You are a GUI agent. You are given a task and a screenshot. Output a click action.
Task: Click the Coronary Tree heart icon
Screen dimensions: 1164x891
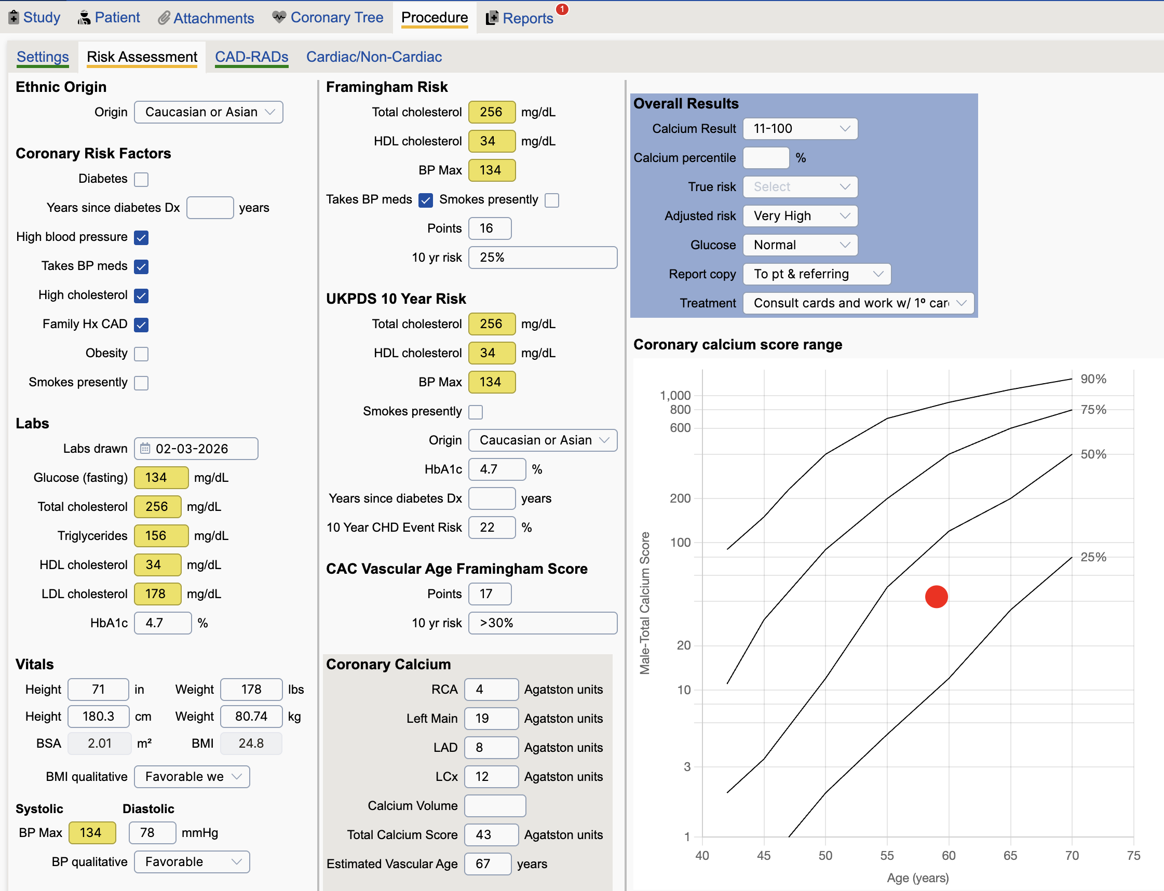point(279,17)
